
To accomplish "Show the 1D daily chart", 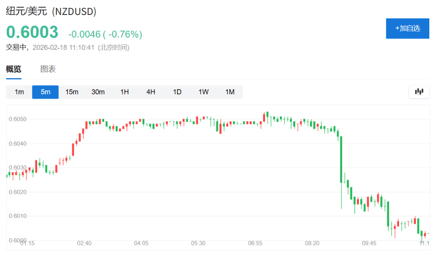I will pyautogui.click(x=177, y=92).
